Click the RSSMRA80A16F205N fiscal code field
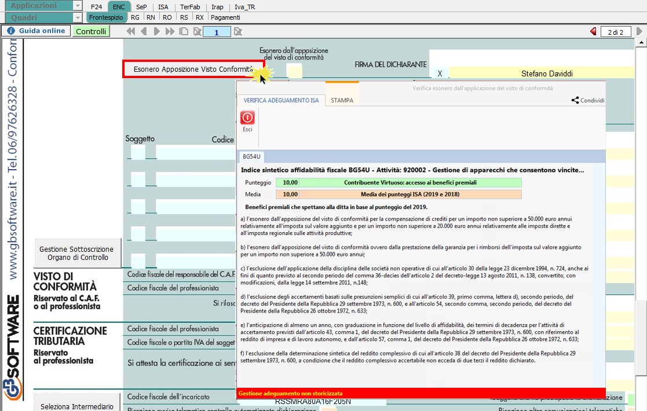The image size is (647, 411). pos(313,401)
